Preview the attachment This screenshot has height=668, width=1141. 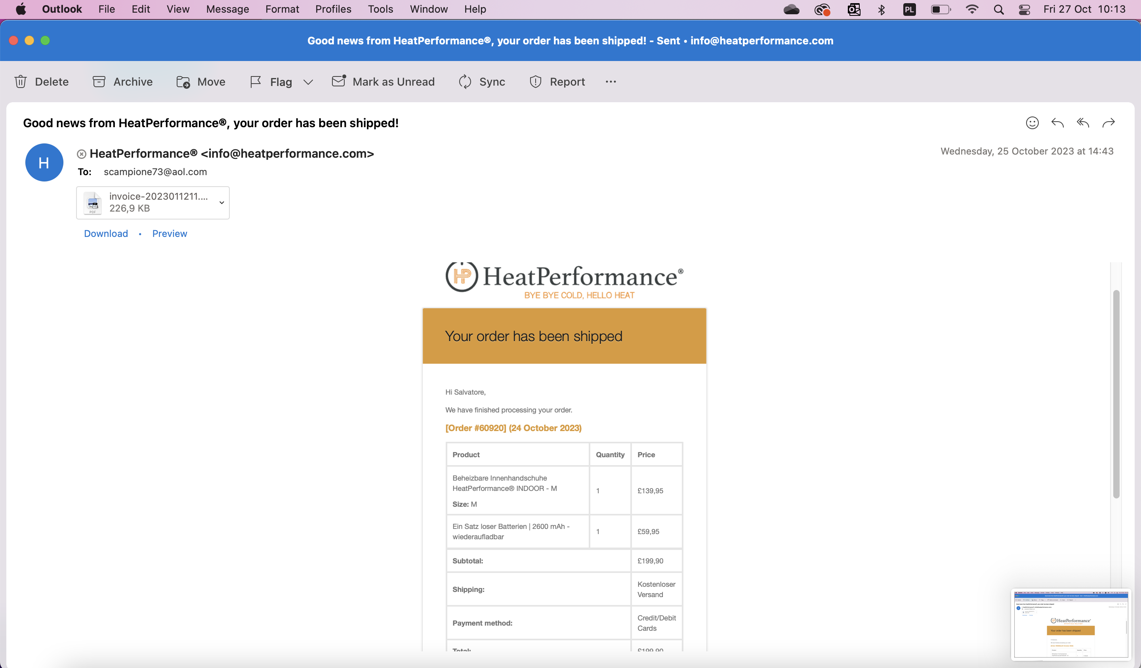click(169, 233)
